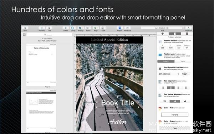This screenshot has width=214, height=134.
Task: Set text alignment to justified
Action: click(x=186, y=88)
